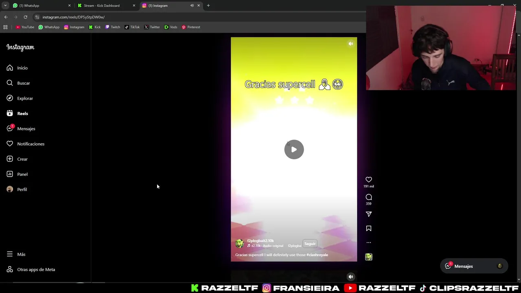Open the reel comments icon
The width and height of the screenshot is (521, 293).
pos(369,197)
